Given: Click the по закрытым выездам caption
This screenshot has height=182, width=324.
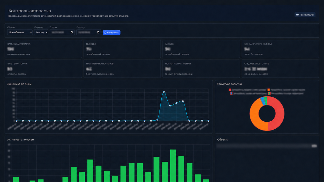Looking at the screenshot, I should tap(256, 74).
